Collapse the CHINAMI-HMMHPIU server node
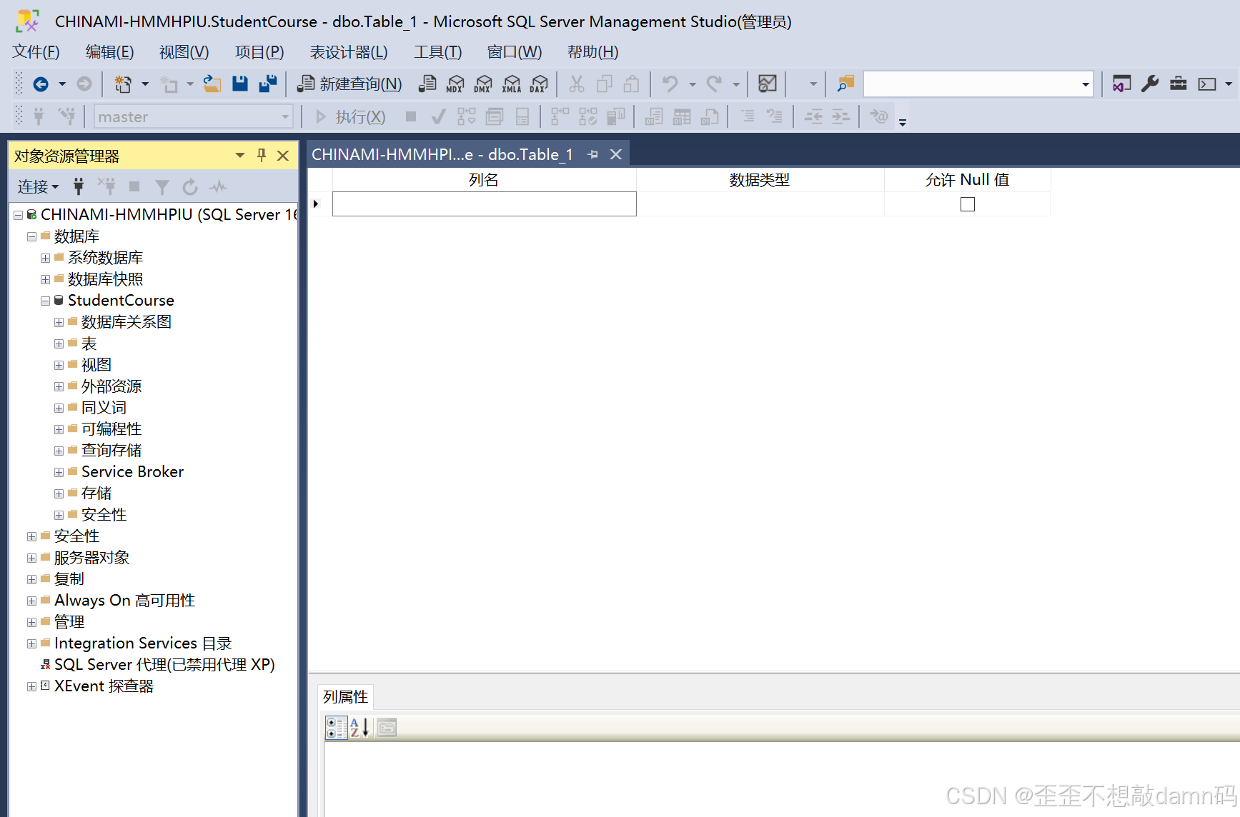Screen dimensions: 1240x817 [x=18, y=215]
